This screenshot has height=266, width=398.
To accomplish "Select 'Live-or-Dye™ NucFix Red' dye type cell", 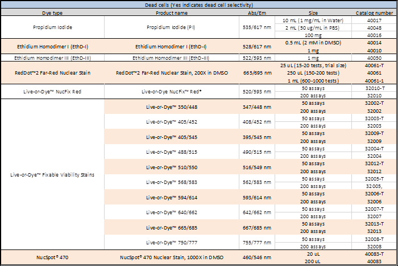I will click(52, 92).
